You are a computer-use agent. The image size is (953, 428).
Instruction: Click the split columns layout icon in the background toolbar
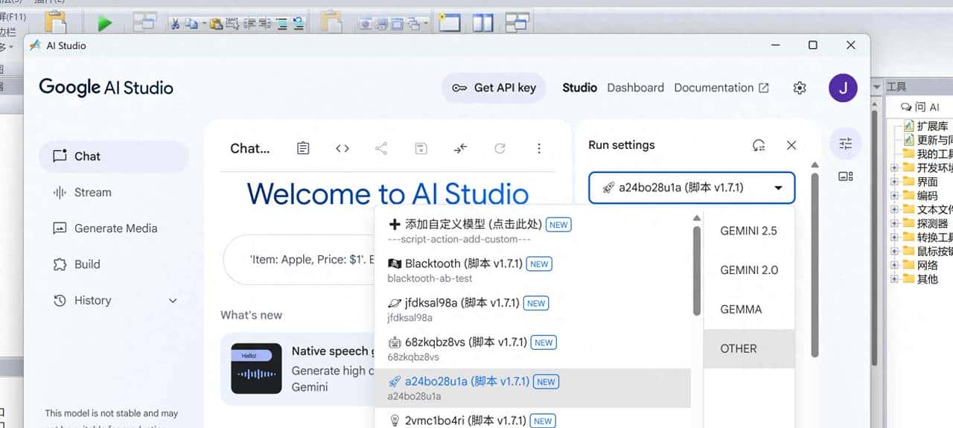pos(483,22)
